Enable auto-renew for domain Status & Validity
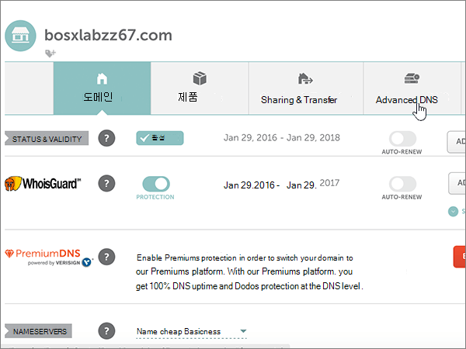466x349 pixels. 402,139
